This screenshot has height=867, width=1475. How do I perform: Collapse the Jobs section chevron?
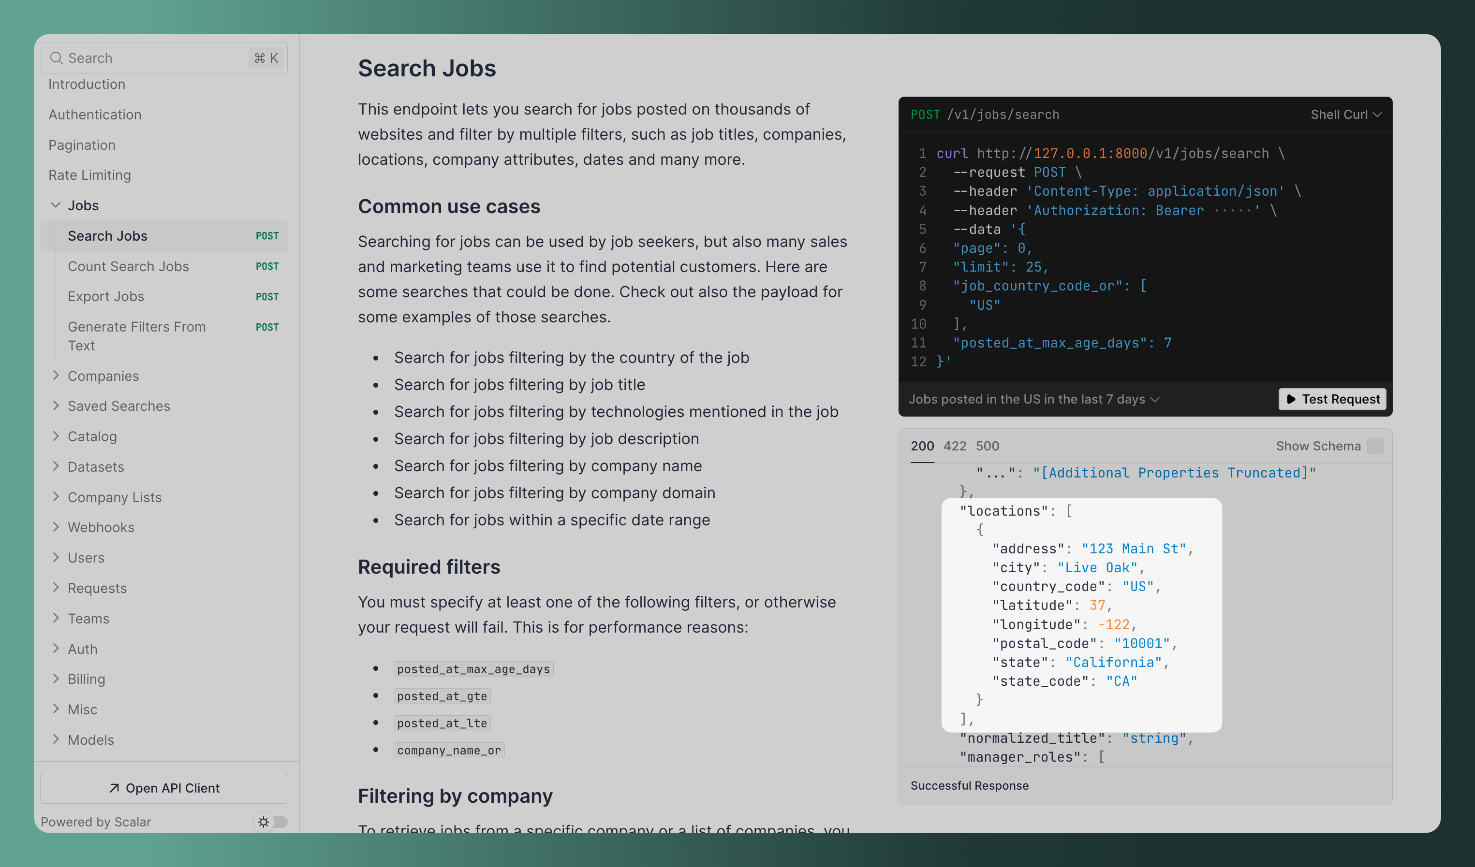point(56,205)
